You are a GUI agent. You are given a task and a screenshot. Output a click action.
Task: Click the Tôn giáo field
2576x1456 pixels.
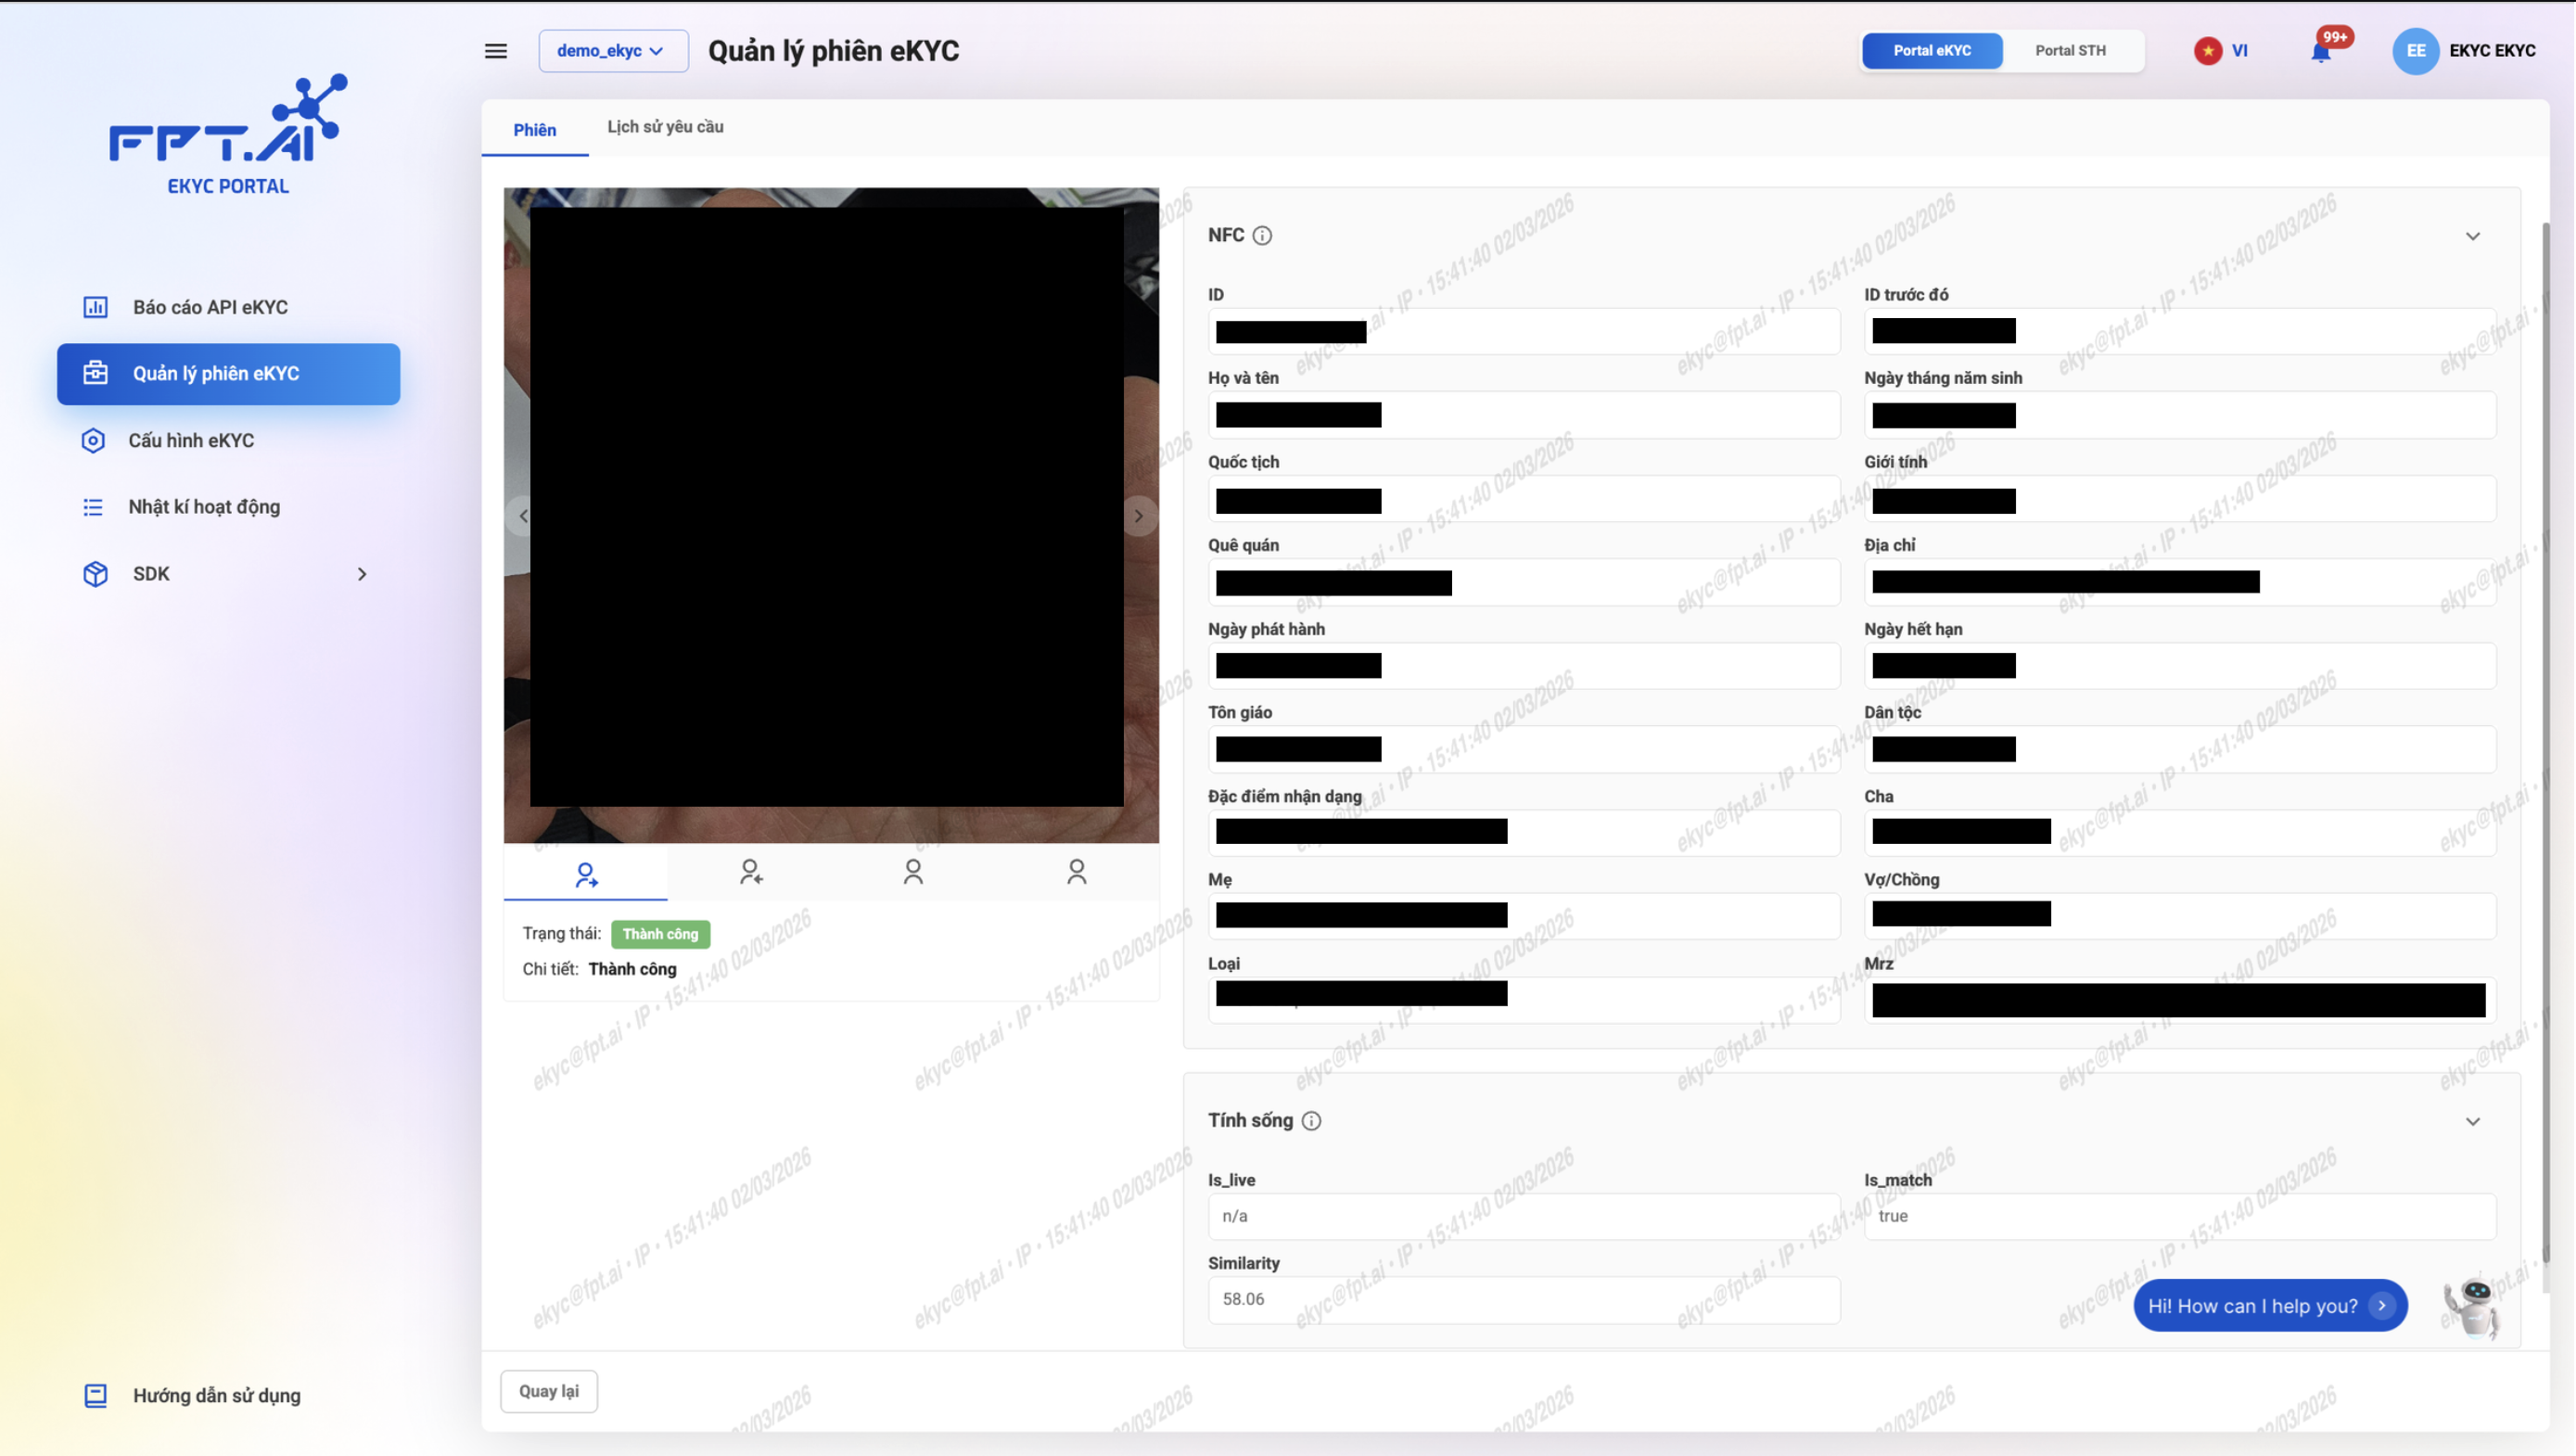pyautogui.click(x=1524, y=749)
